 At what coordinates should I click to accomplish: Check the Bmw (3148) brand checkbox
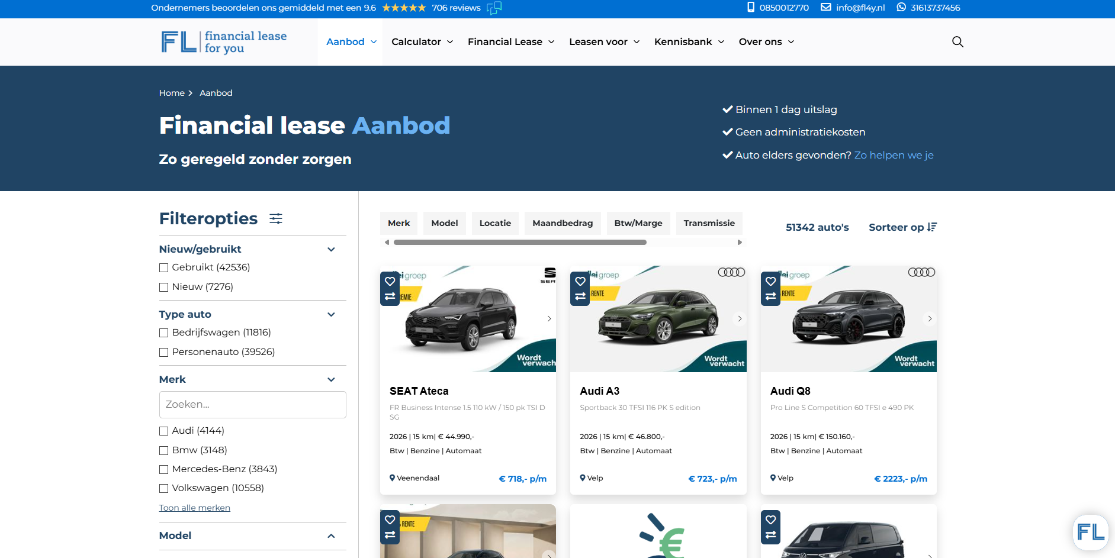point(163,450)
